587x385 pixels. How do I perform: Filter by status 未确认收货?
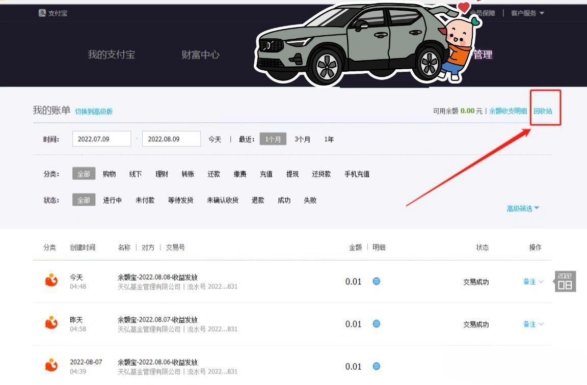223,200
